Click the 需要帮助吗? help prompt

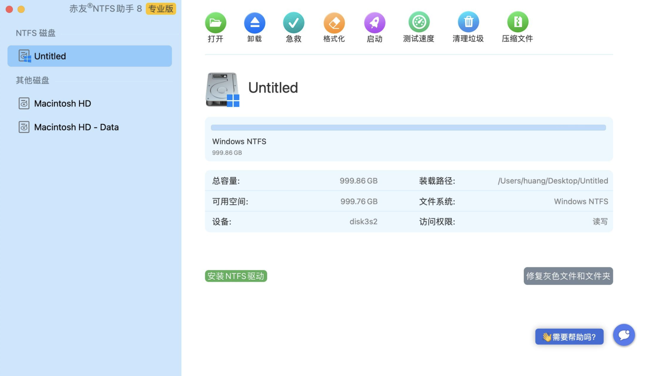(x=569, y=337)
